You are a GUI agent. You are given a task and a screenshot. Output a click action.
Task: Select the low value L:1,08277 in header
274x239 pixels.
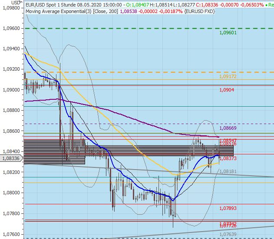pyautogui.click(x=184, y=5)
